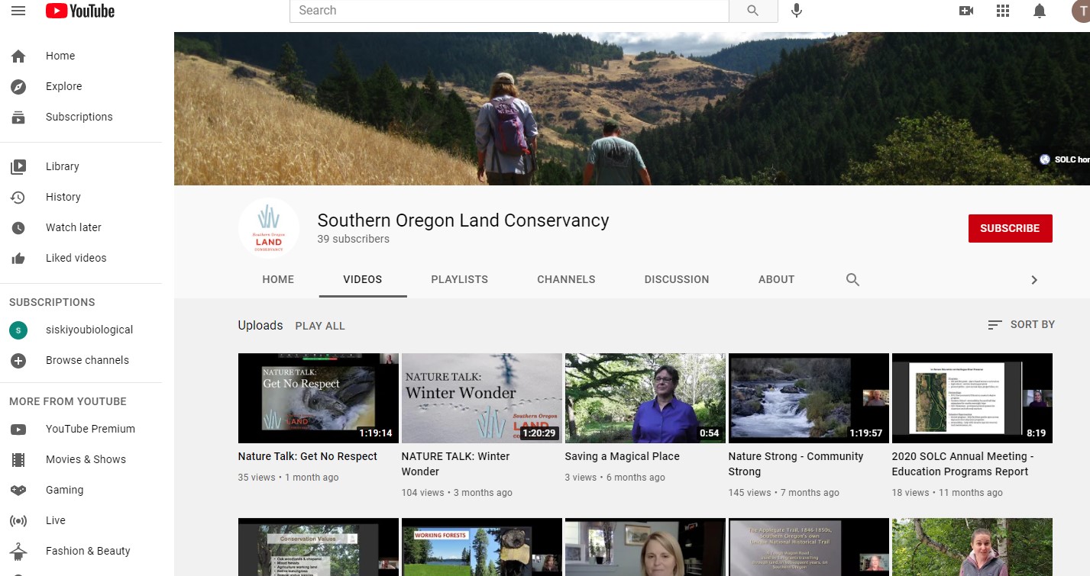Image resolution: width=1090 pixels, height=576 pixels.
Task: Play the waterfall Nature Strong thumbnail
Action: (809, 398)
